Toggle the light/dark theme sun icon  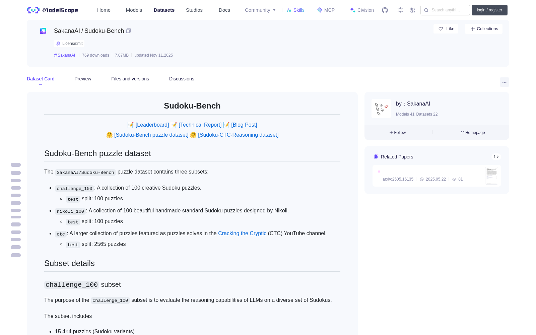tap(400, 10)
